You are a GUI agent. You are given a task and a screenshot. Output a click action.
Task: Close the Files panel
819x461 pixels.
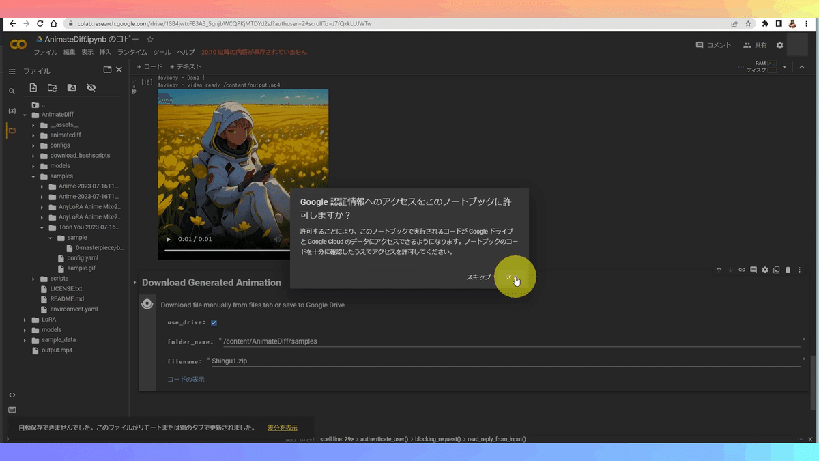119,70
